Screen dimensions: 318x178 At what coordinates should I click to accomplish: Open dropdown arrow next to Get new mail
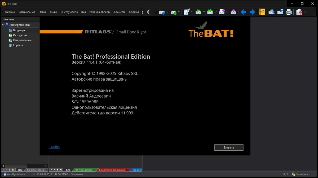(167, 12)
